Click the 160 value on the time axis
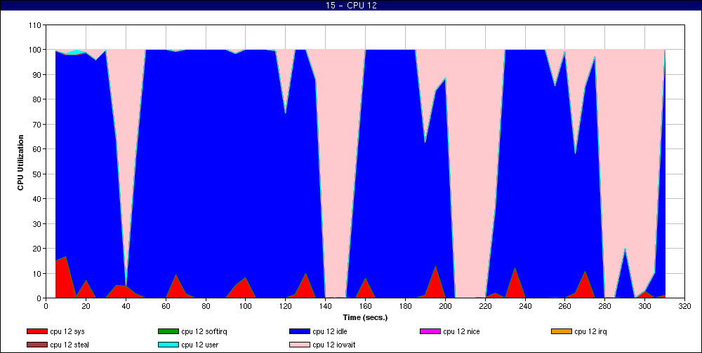Screen dimensions: 702x353 pyautogui.click(x=365, y=306)
